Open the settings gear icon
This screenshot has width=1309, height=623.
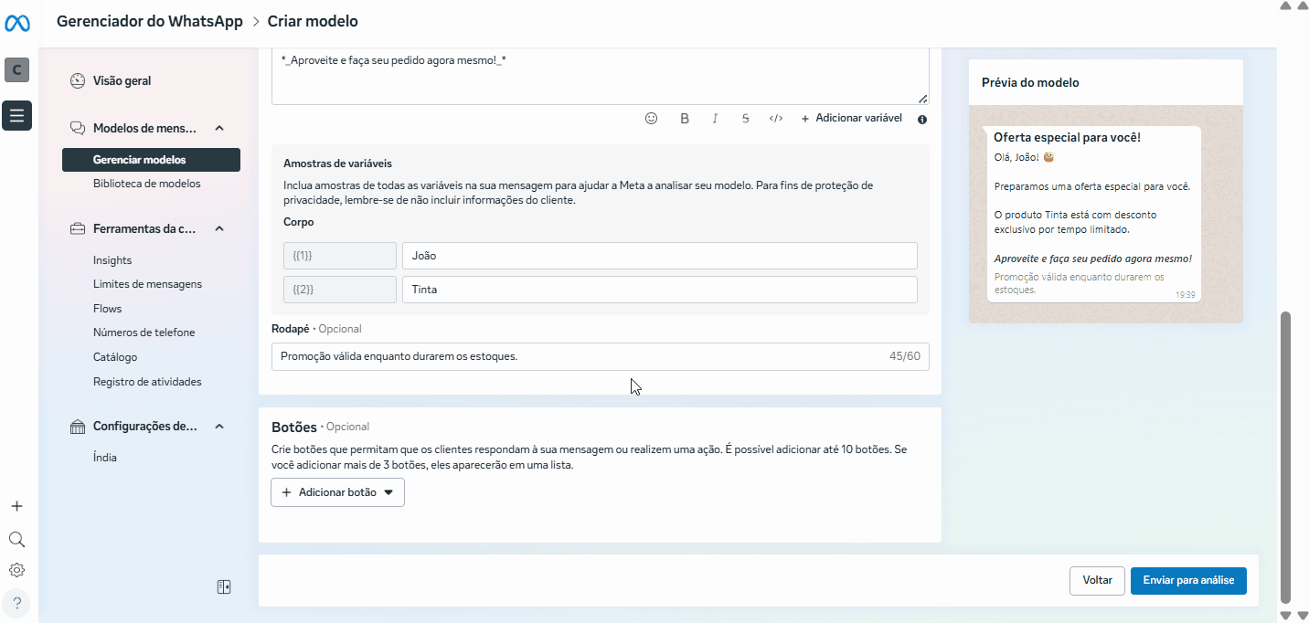(x=16, y=570)
